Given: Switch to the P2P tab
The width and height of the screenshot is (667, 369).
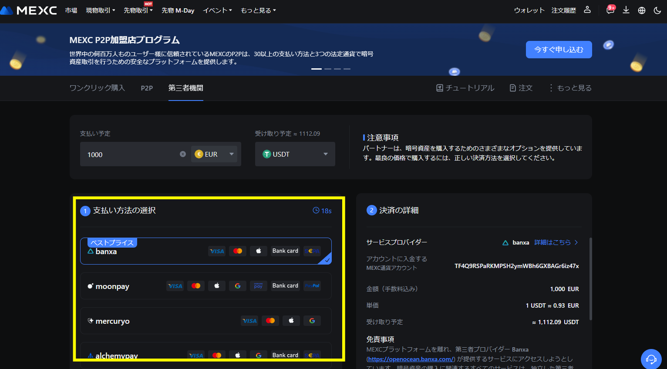Looking at the screenshot, I should 147,88.
